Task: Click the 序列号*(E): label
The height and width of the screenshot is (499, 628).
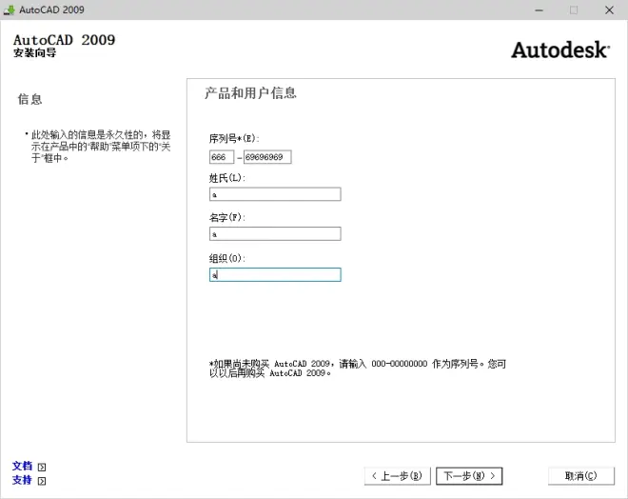Action: tap(234, 139)
